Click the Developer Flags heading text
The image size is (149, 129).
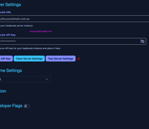(11, 106)
